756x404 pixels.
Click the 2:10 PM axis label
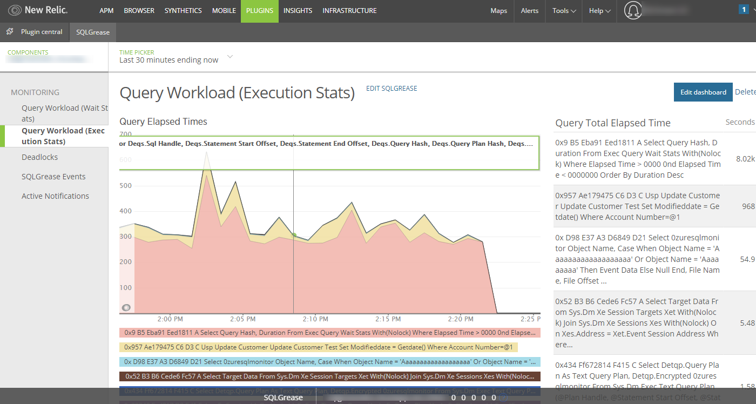point(315,319)
